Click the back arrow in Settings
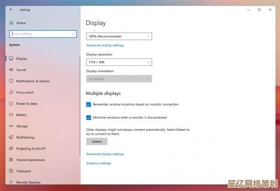The height and width of the screenshot is (191, 280). tap(11, 10)
